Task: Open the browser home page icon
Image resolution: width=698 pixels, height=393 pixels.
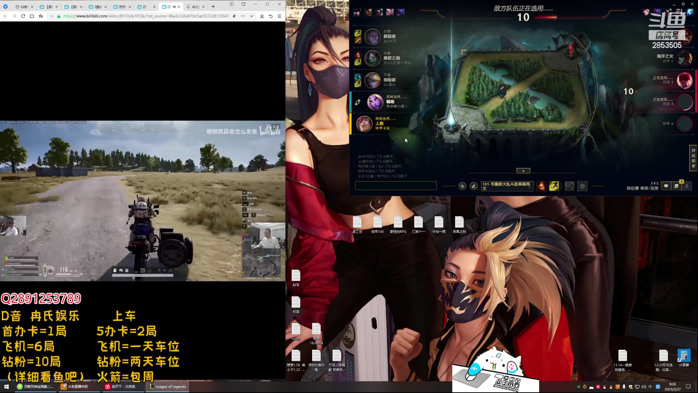Action: click(x=32, y=16)
